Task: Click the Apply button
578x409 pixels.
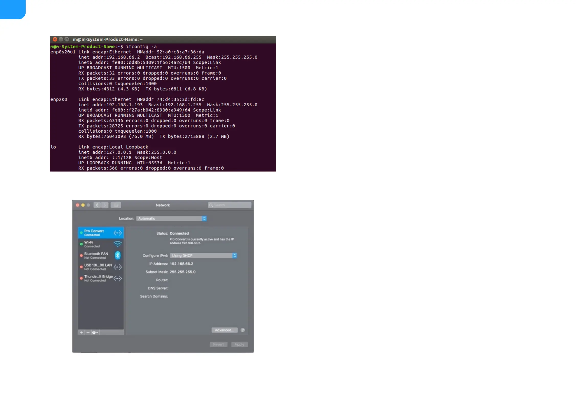Action: 239,344
